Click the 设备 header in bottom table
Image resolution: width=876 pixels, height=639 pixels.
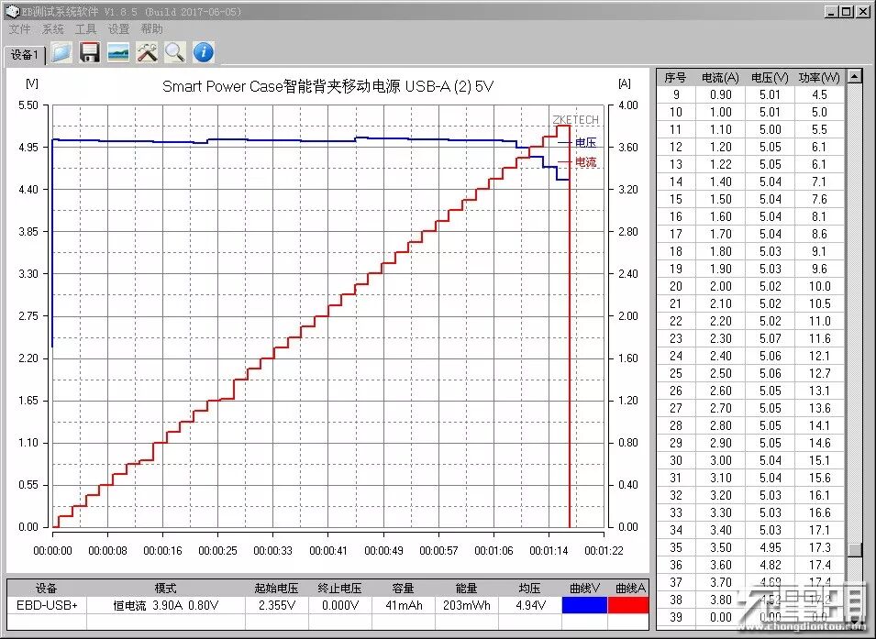click(x=47, y=589)
